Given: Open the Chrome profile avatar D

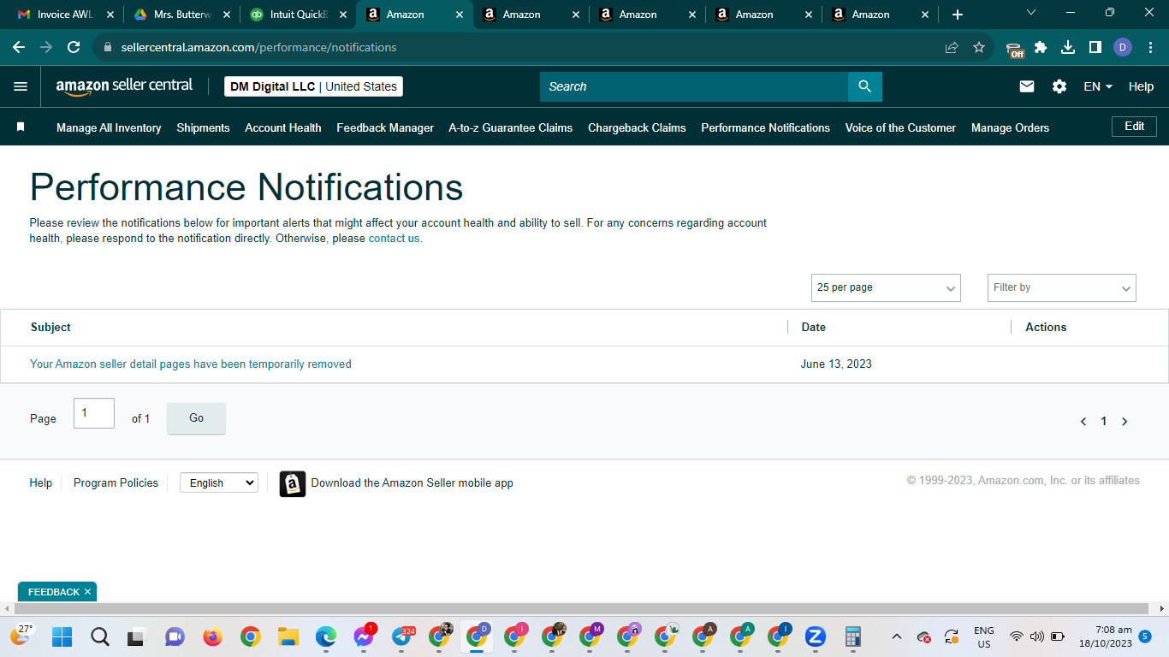Looking at the screenshot, I should point(1123,48).
